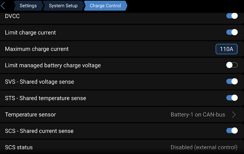Click the SVS - Shared voltage sense label
The width and height of the screenshot is (244, 154).
coord(40,82)
